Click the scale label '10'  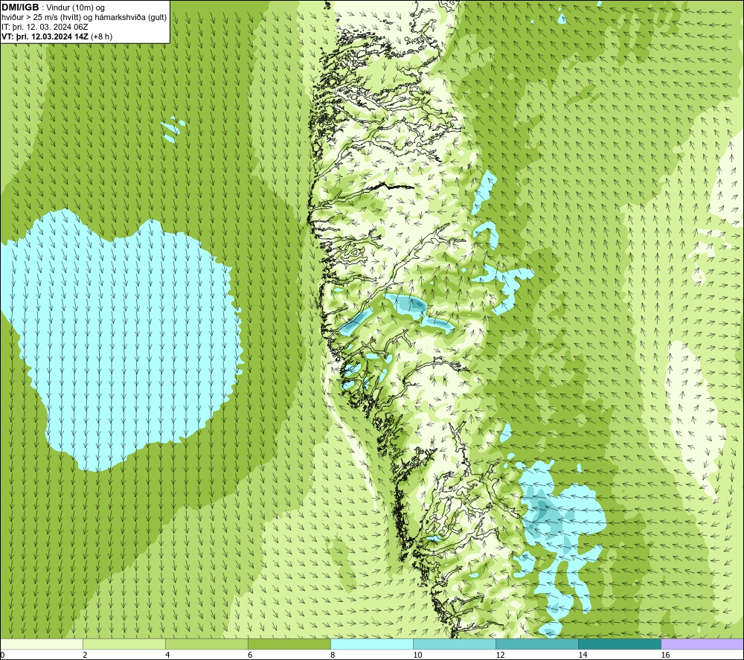[417, 656]
